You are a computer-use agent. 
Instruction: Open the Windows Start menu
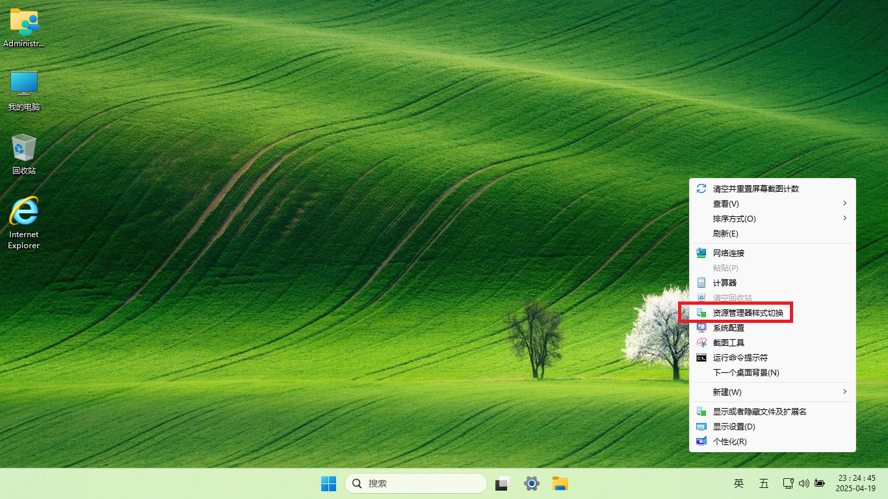[329, 483]
